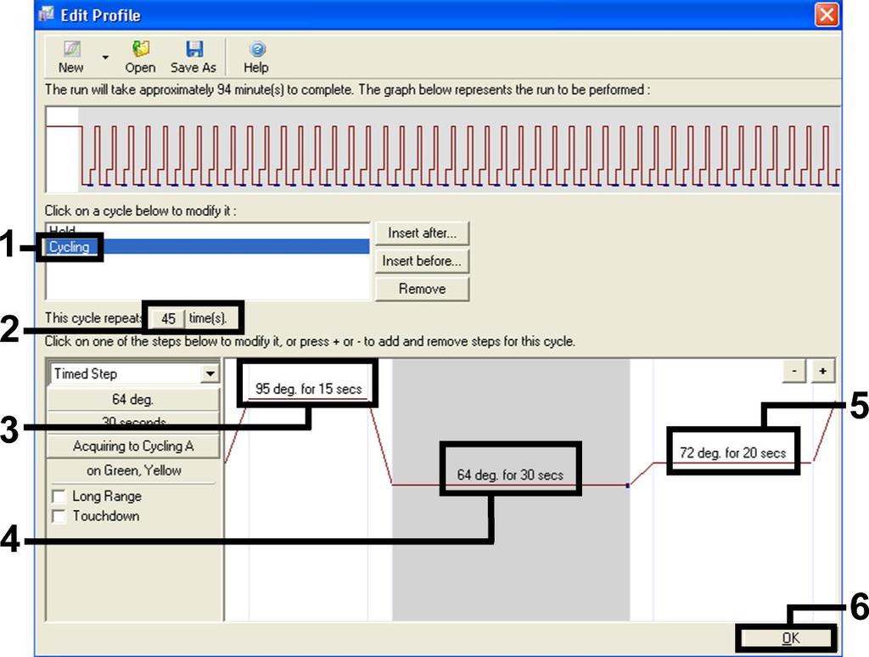The width and height of the screenshot is (869, 657).
Task: Open Help from the toolbar
Action: coord(256,56)
